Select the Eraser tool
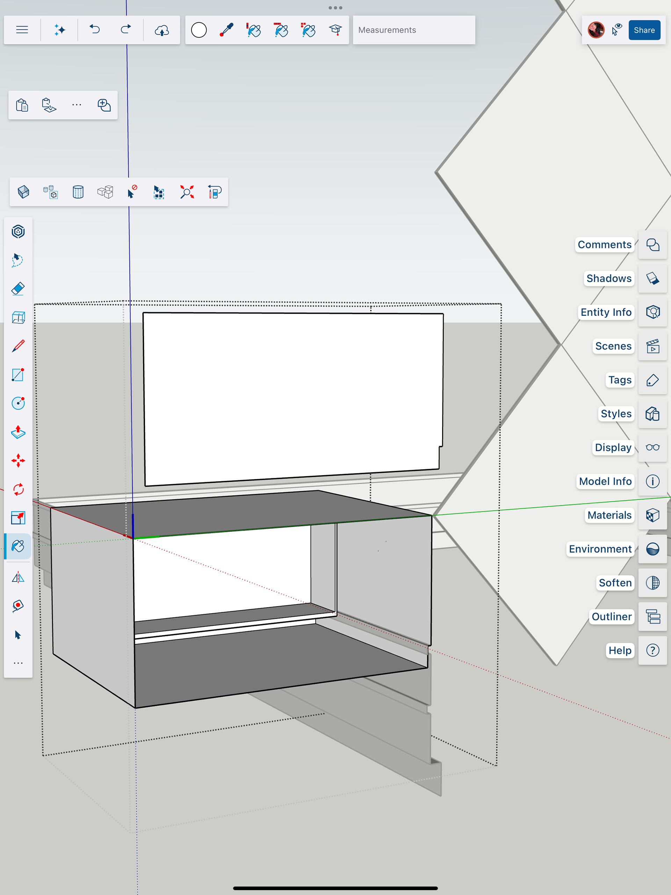The image size is (671, 895). point(18,289)
